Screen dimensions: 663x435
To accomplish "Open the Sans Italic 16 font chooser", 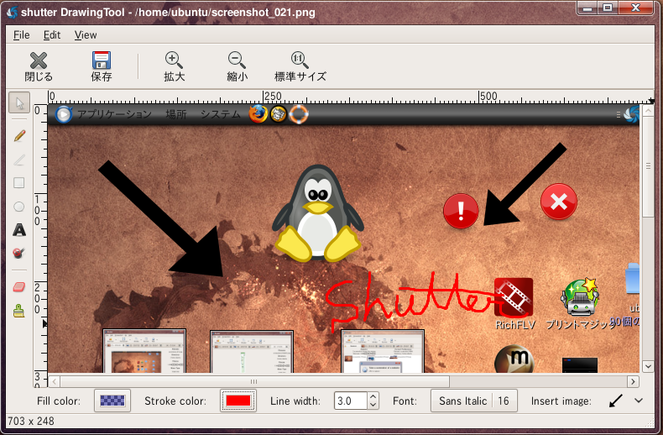I will click(473, 401).
